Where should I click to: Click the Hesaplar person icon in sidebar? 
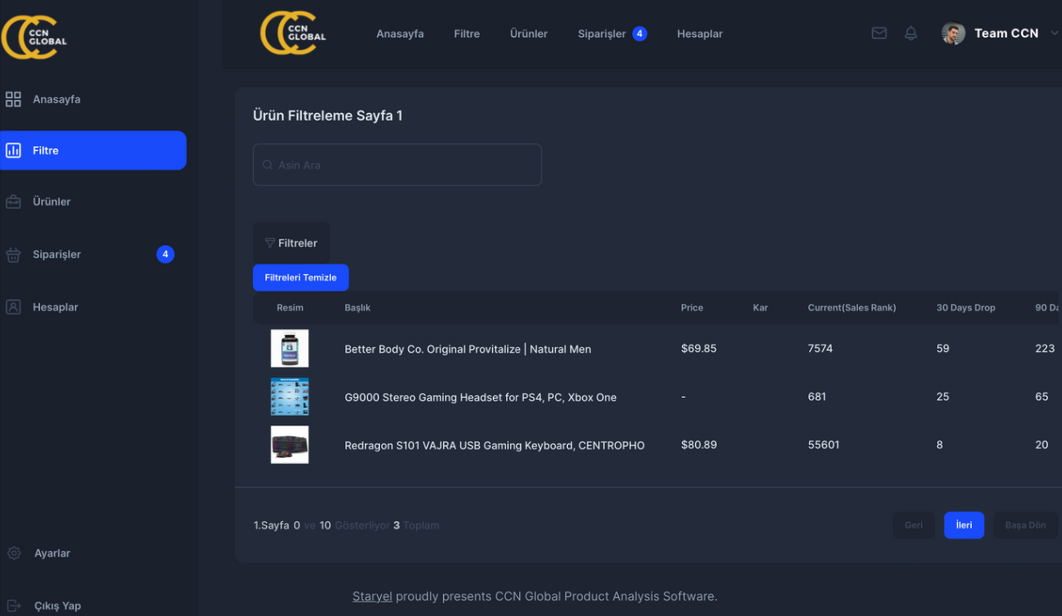[13, 307]
